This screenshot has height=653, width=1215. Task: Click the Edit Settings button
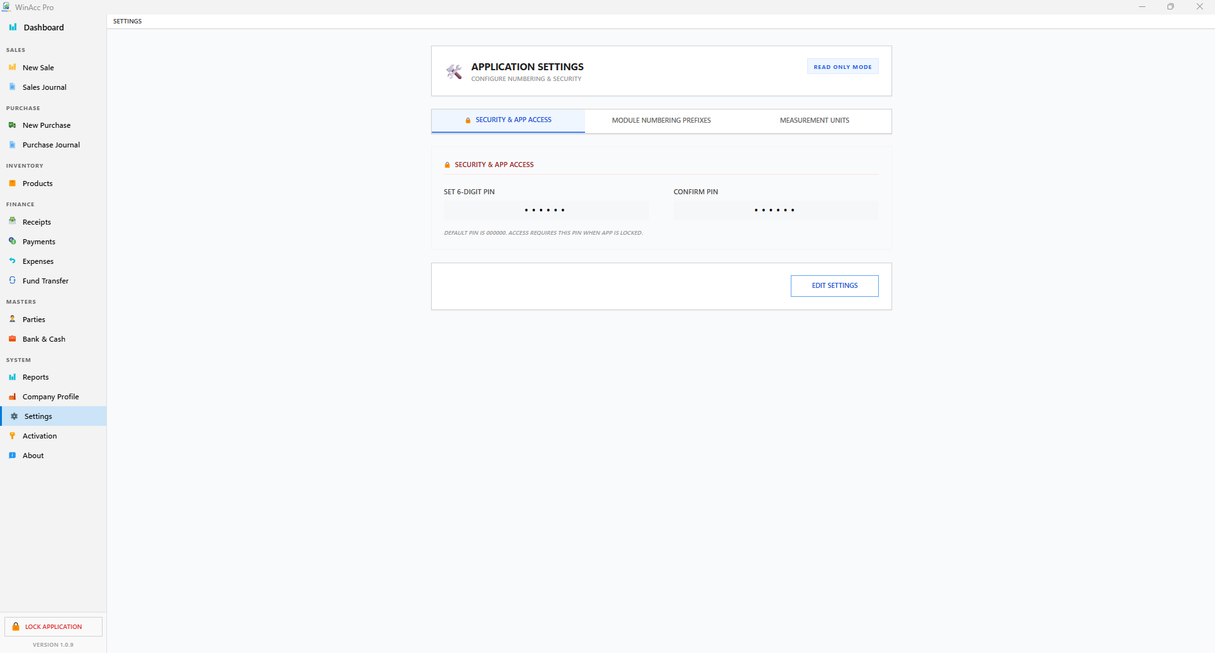834,285
